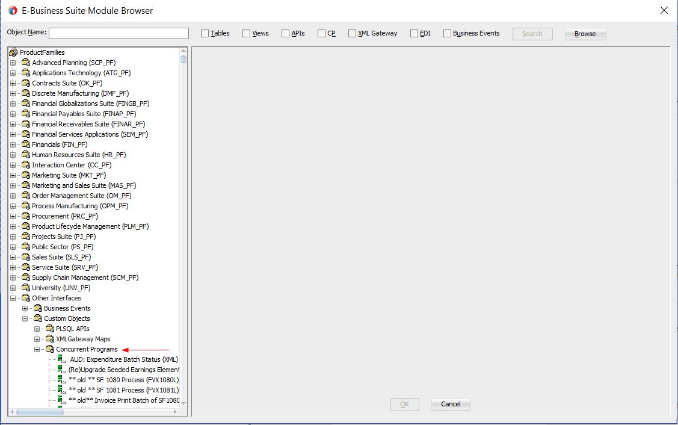Viewport: 678px width, 425px height.
Task: Click inside the Object Name field
Action: coord(118,33)
